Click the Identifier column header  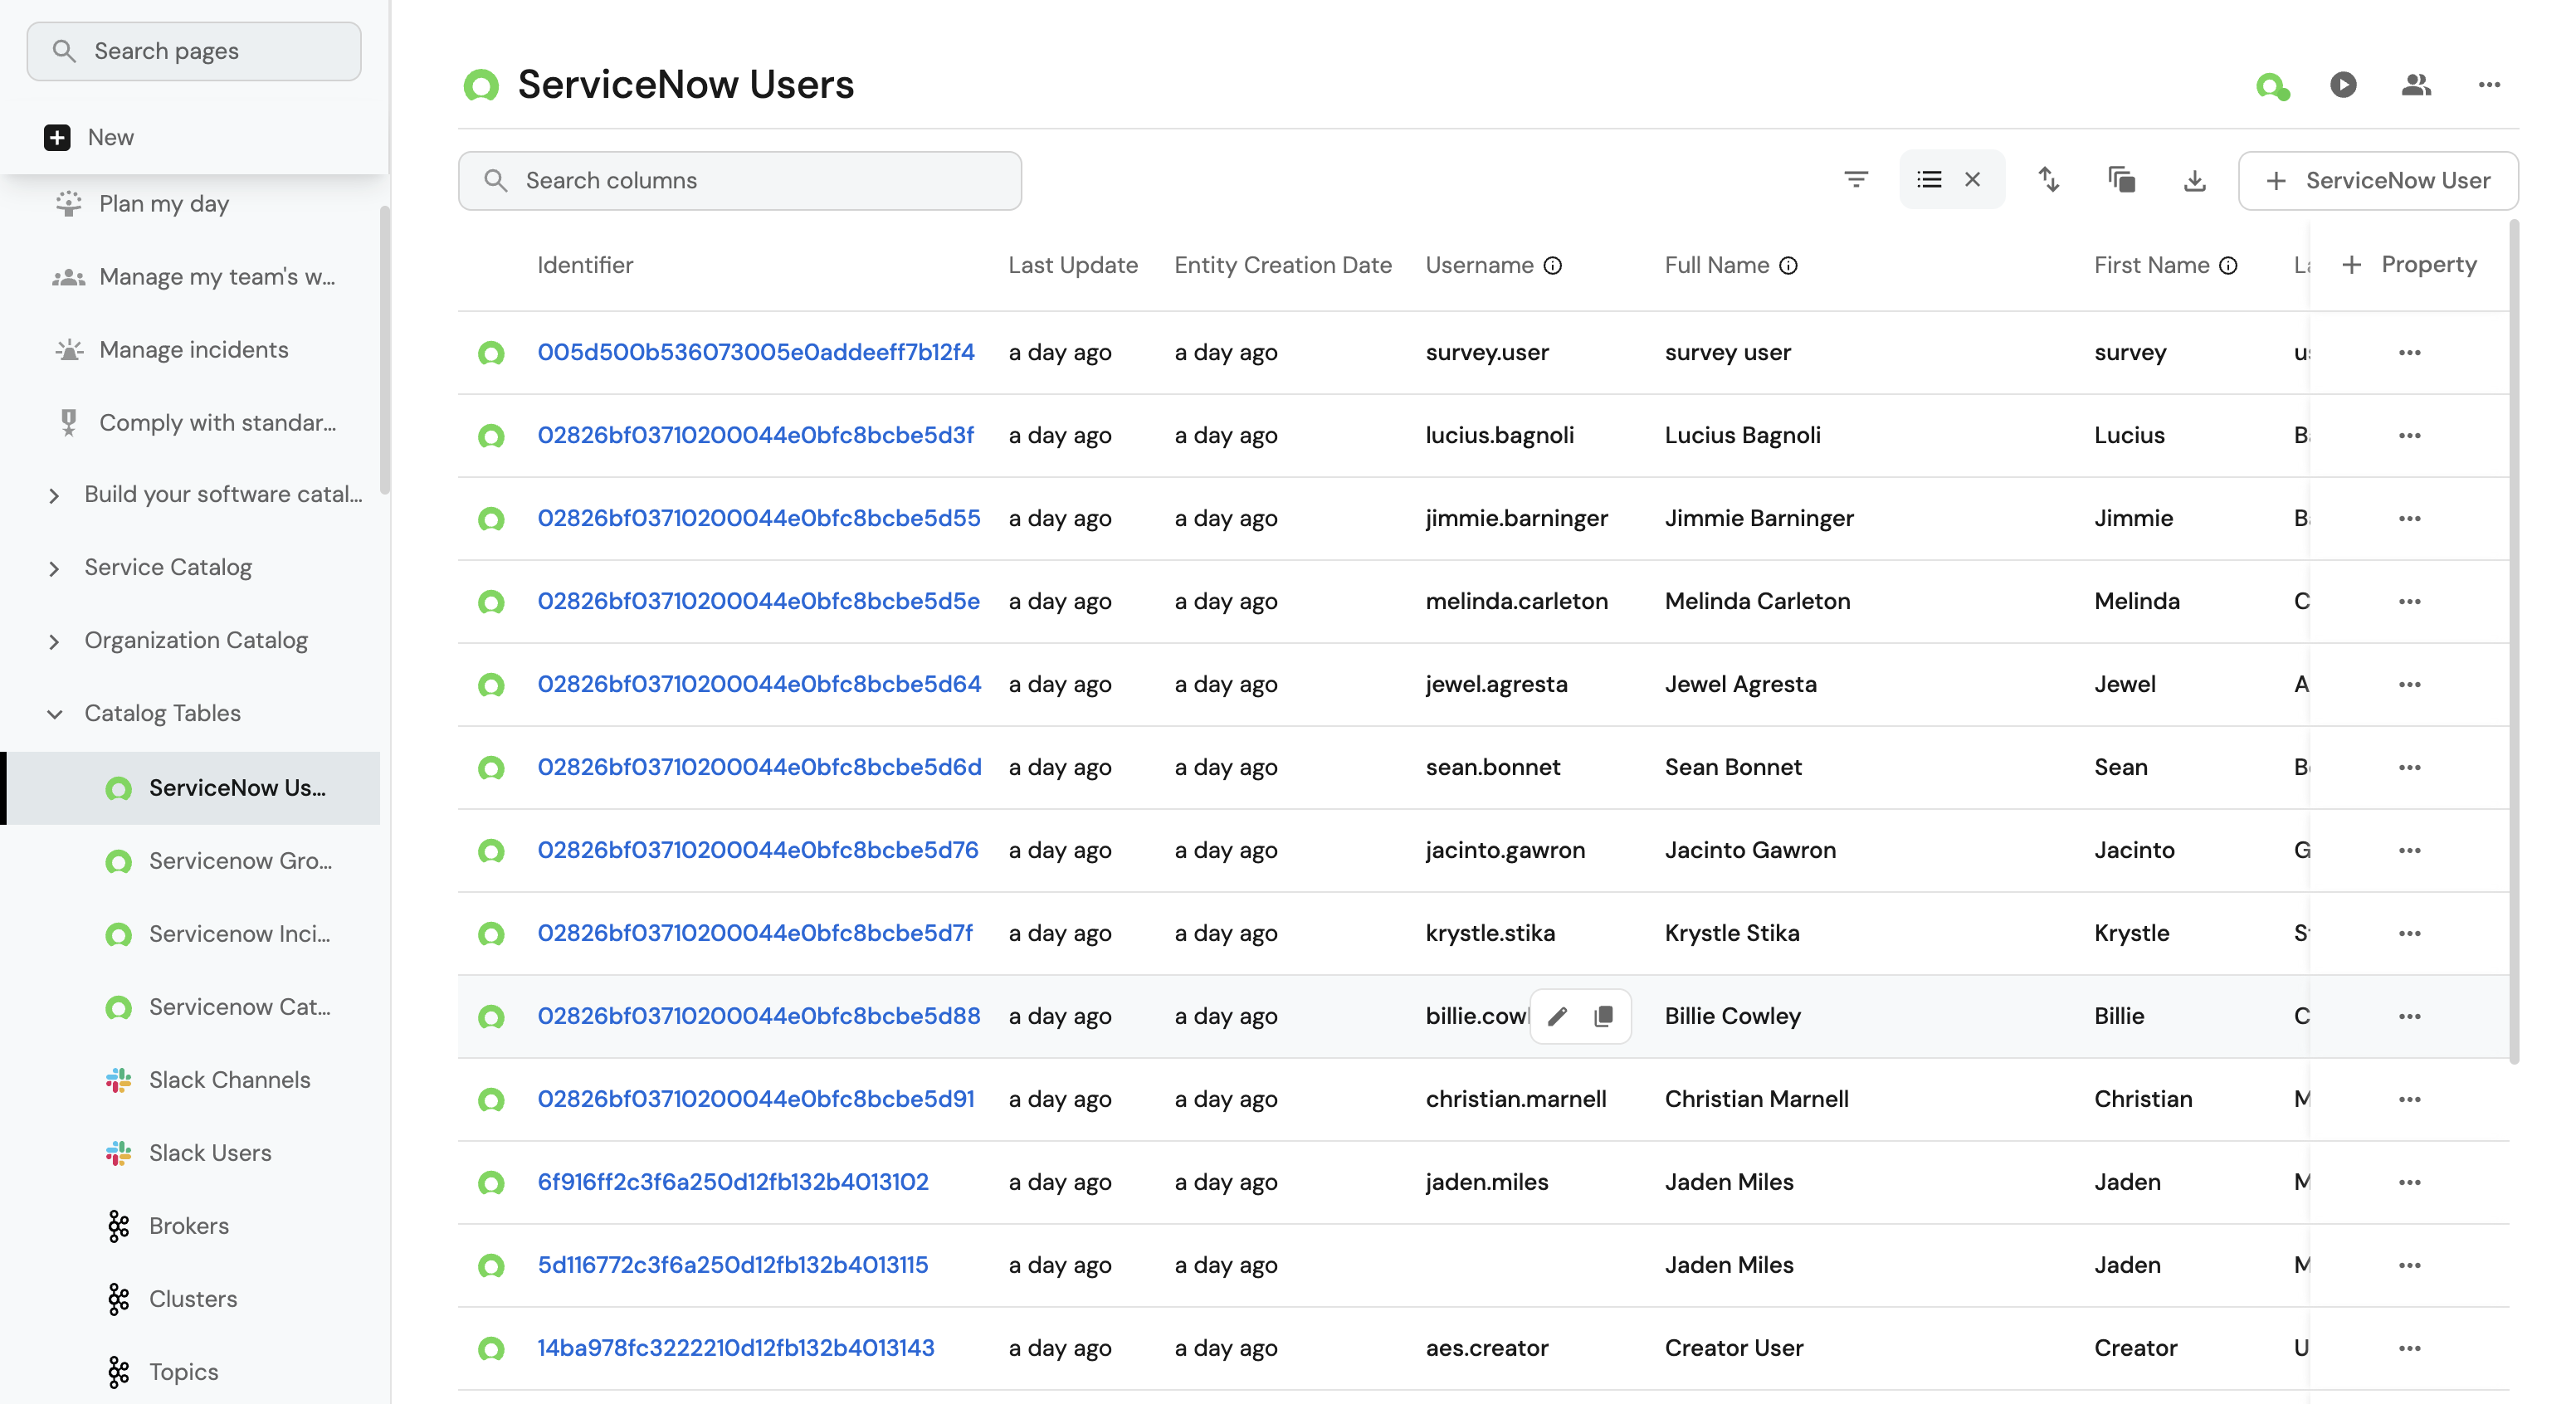[585, 265]
